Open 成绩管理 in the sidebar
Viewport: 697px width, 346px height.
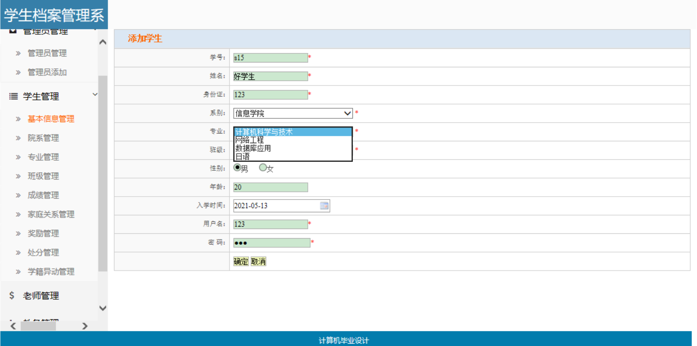tap(44, 195)
